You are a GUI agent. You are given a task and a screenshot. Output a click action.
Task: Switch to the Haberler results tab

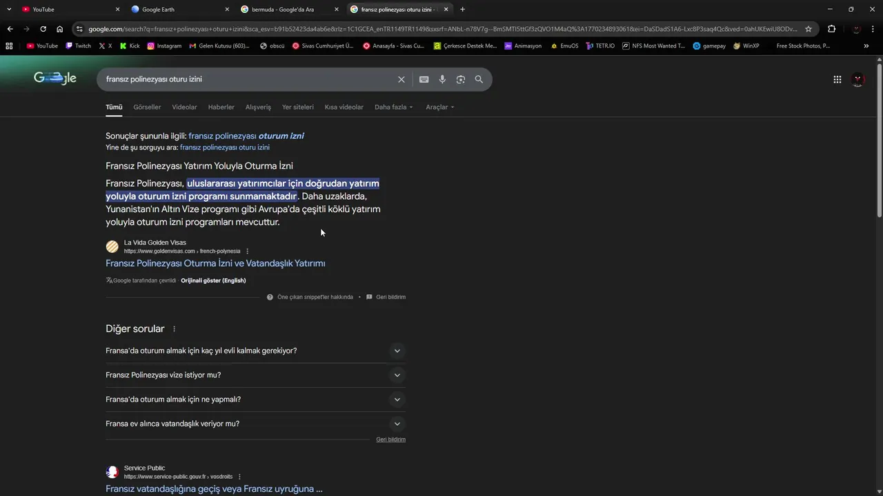click(x=221, y=107)
